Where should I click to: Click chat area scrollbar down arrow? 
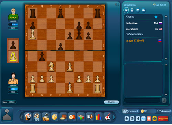(x=166, y=95)
